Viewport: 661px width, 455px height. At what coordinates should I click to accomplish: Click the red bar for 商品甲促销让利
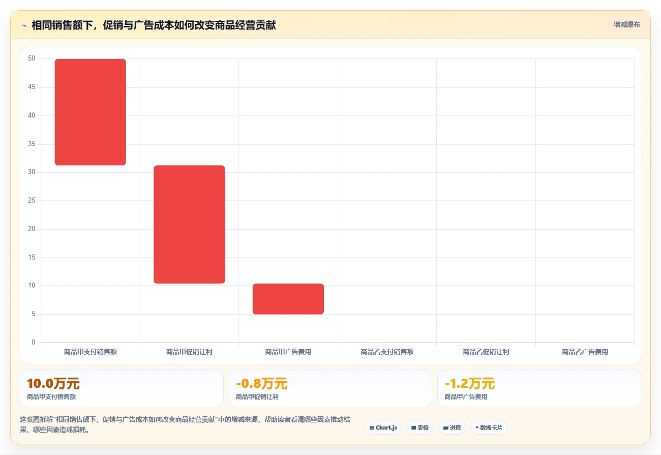click(x=189, y=224)
